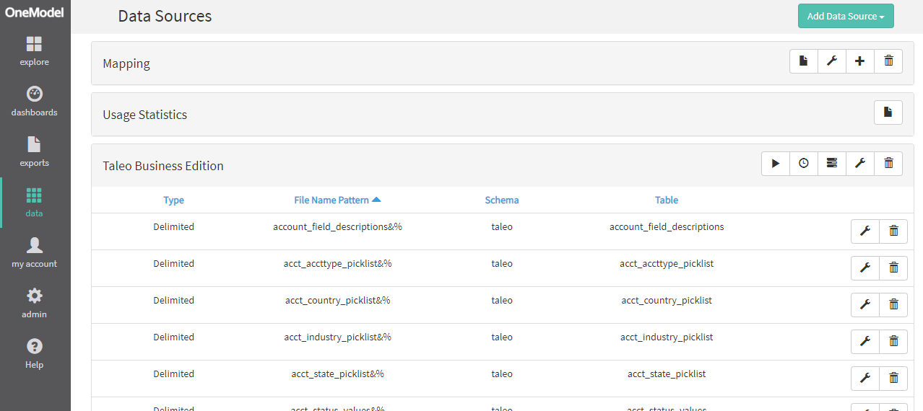Delete the acct_country_picklist row
The width and height of the screenshot is (923, 411).
893,305
